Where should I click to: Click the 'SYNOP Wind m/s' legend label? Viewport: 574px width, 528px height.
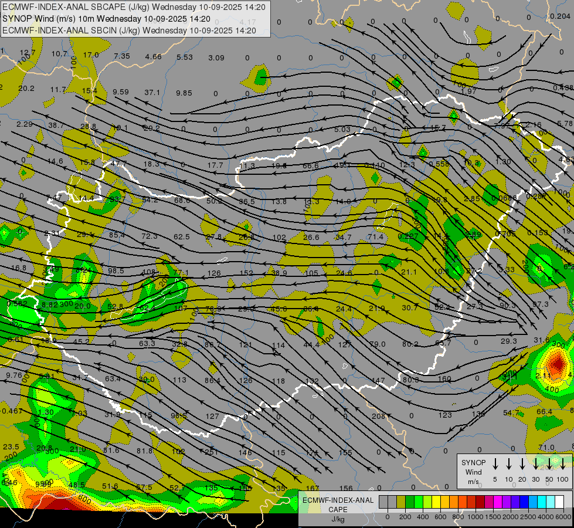pos(473,472)
